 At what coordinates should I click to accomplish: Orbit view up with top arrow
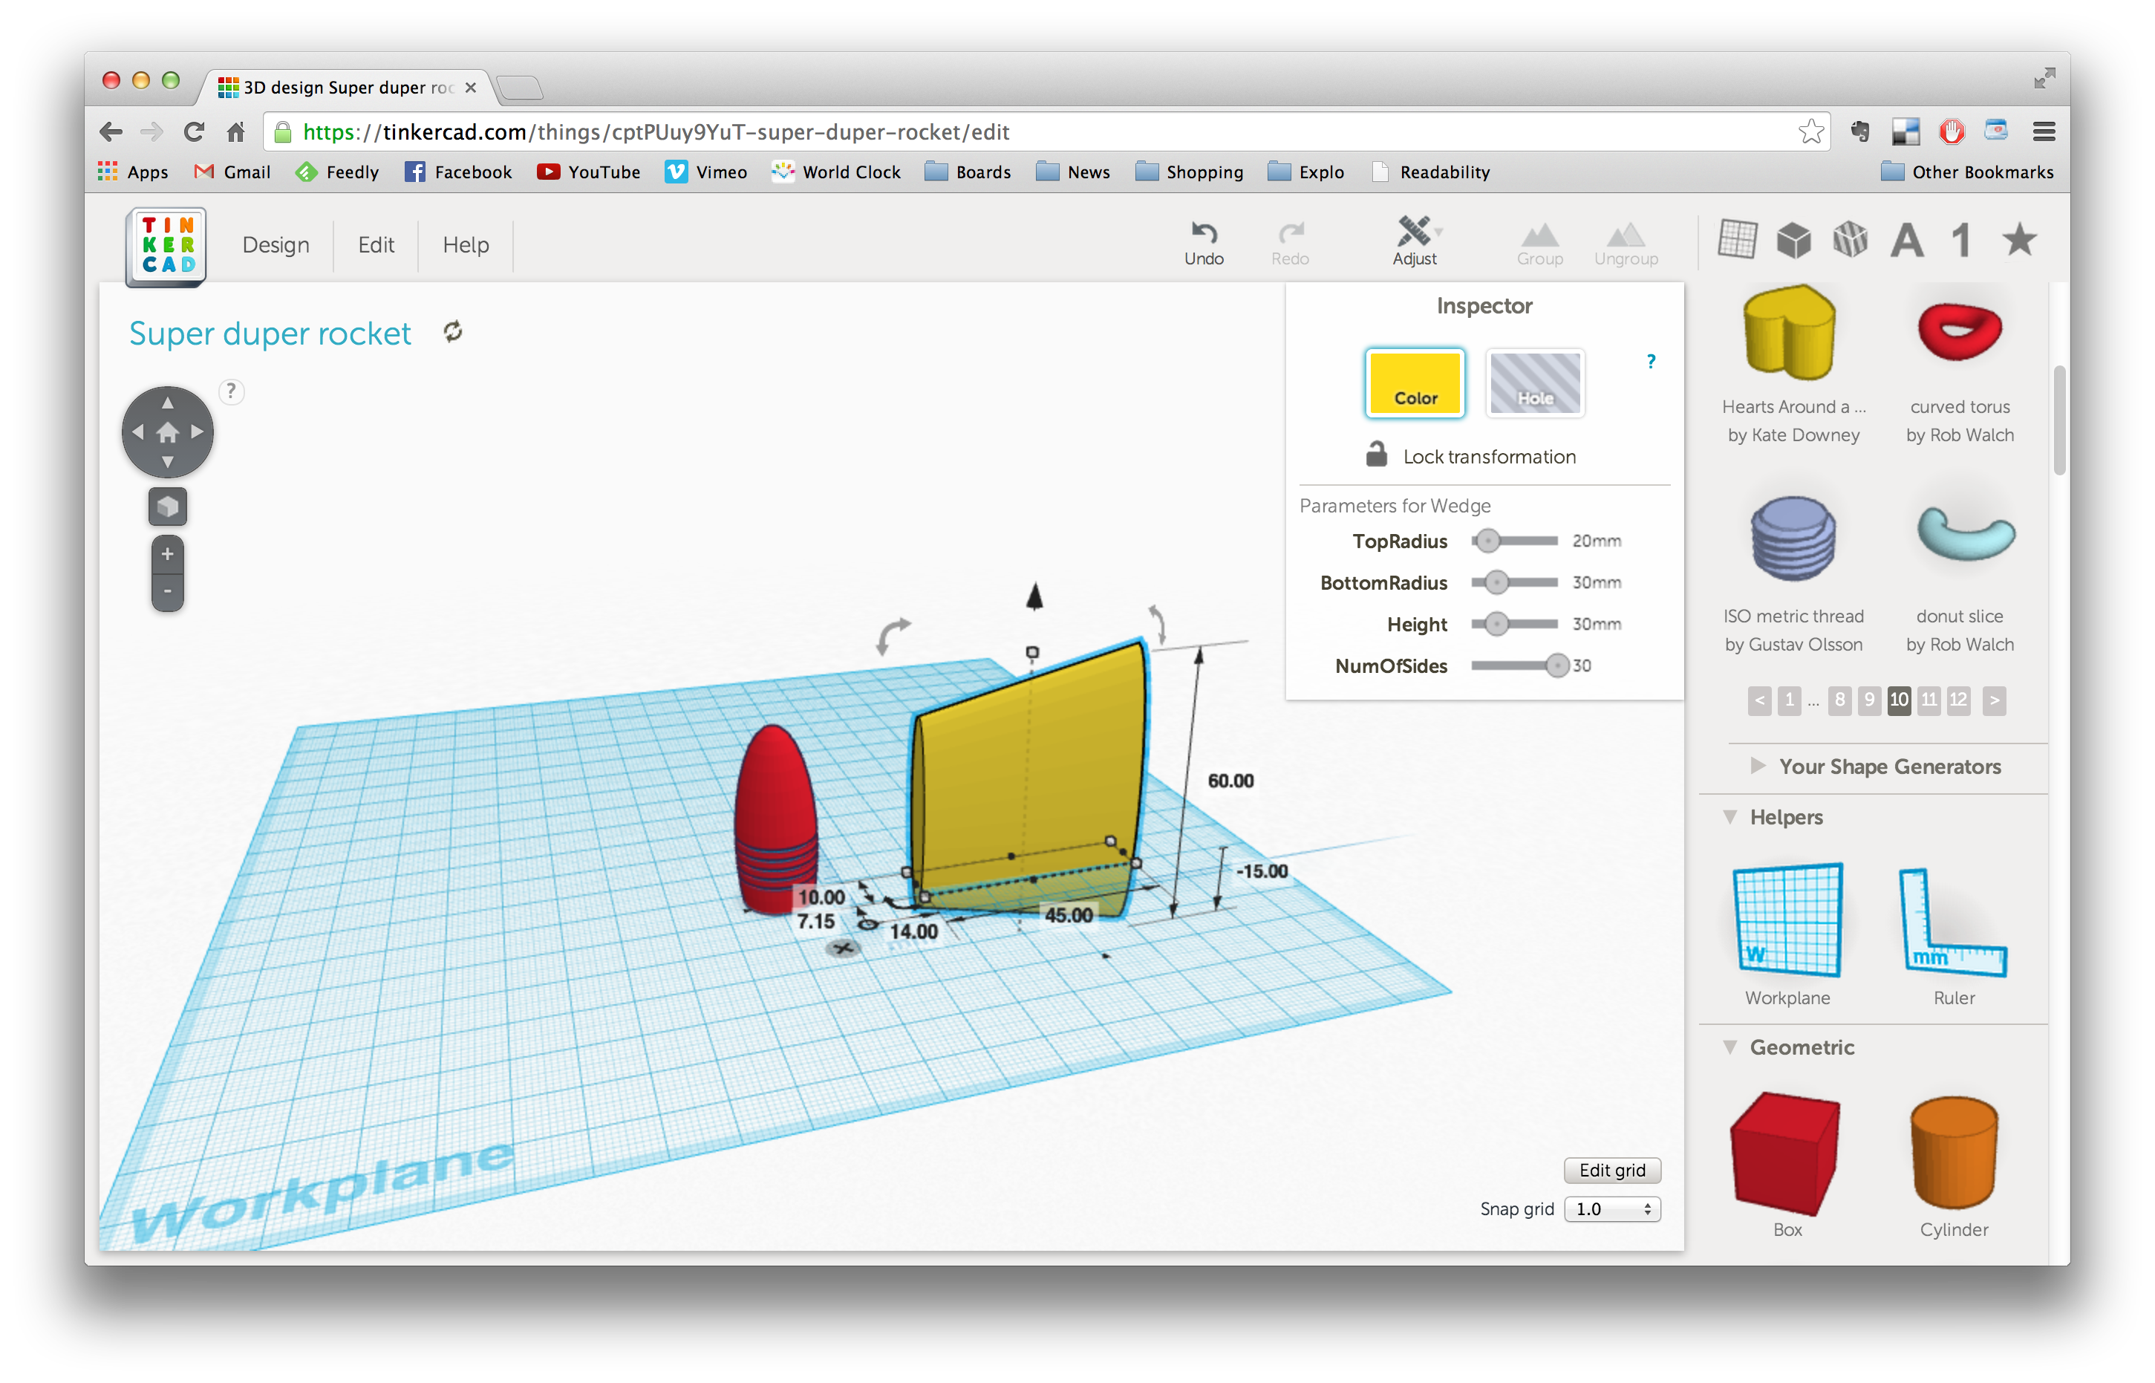click(167, 403)
